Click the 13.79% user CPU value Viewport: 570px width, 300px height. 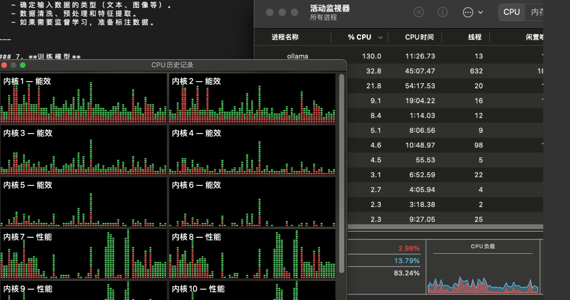click(x=407, y=261)
